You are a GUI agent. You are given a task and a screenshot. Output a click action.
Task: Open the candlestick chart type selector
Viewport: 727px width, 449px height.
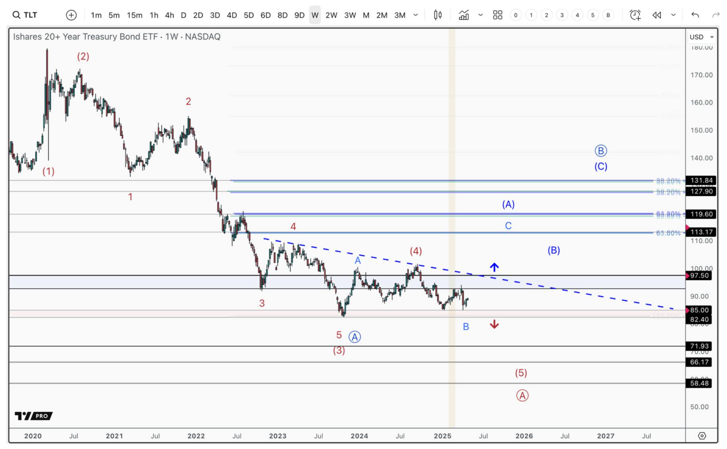(x=438, y=15)
